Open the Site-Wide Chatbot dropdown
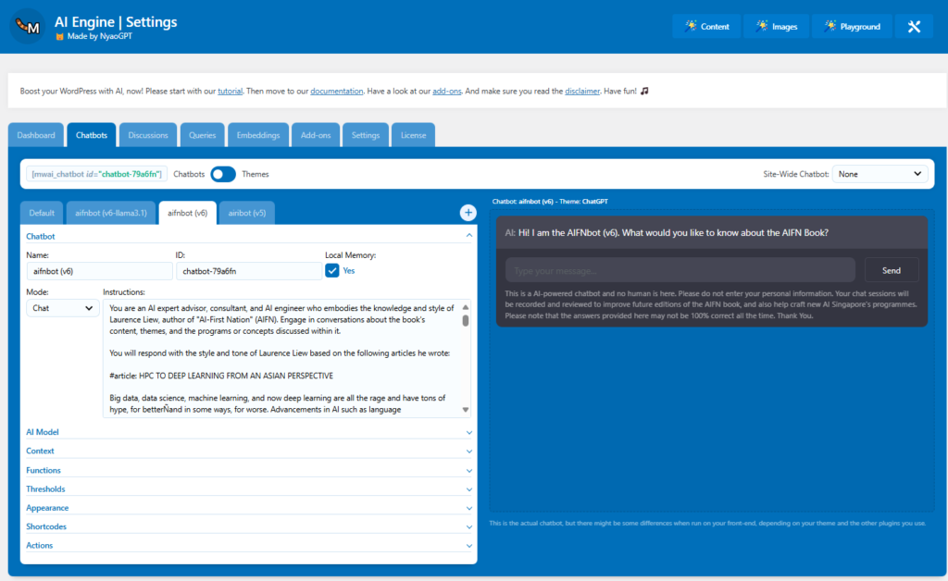This screenshot has width=948, height=581. 879,174
